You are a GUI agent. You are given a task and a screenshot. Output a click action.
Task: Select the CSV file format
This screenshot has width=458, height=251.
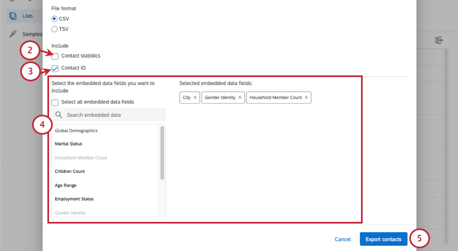point(54,19)
